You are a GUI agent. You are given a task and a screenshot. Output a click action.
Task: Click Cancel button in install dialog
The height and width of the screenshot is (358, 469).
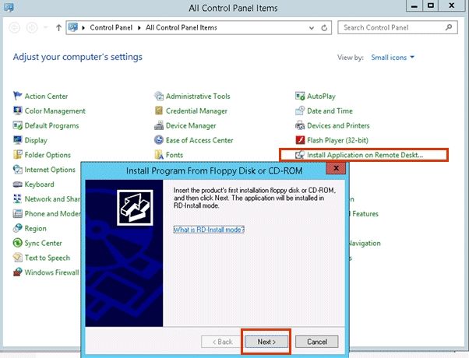(317, 342)
